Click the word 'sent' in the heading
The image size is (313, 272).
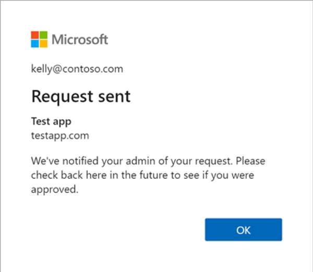point(114,97)
